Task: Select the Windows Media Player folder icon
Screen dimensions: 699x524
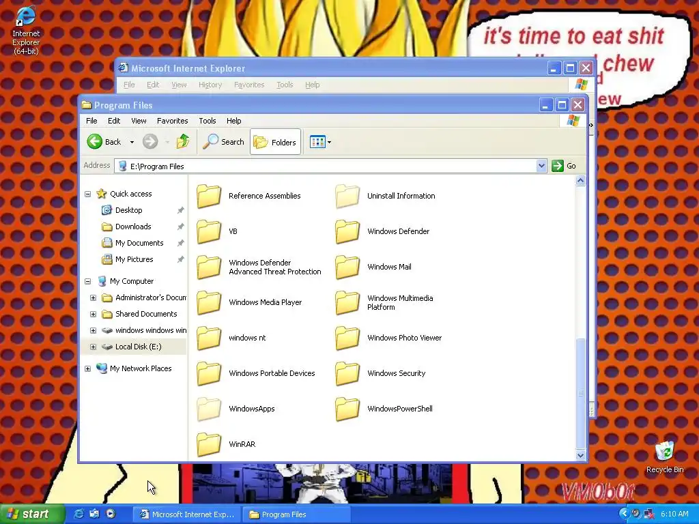Action: [x=209, y=302]
